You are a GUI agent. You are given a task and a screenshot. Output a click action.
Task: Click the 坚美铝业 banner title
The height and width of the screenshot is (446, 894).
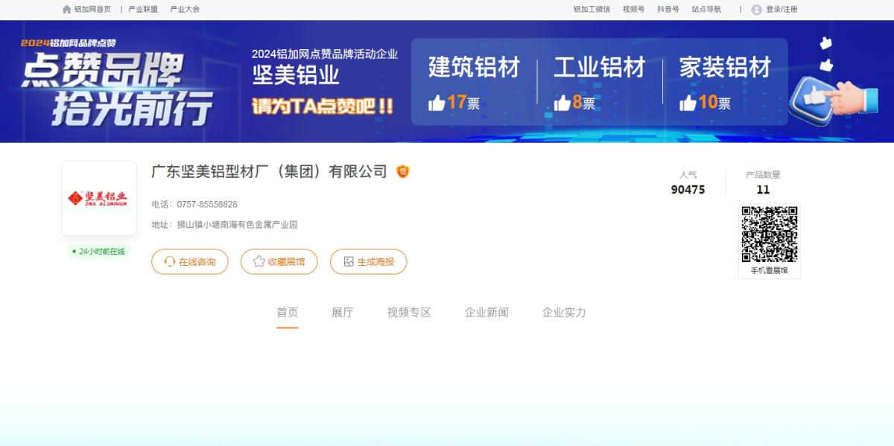point(296,75)
